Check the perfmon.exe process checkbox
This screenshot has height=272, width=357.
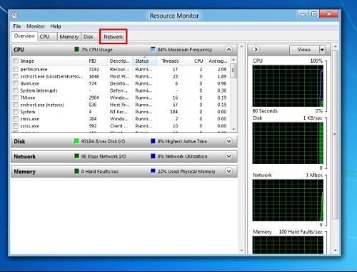coord(16,69)
